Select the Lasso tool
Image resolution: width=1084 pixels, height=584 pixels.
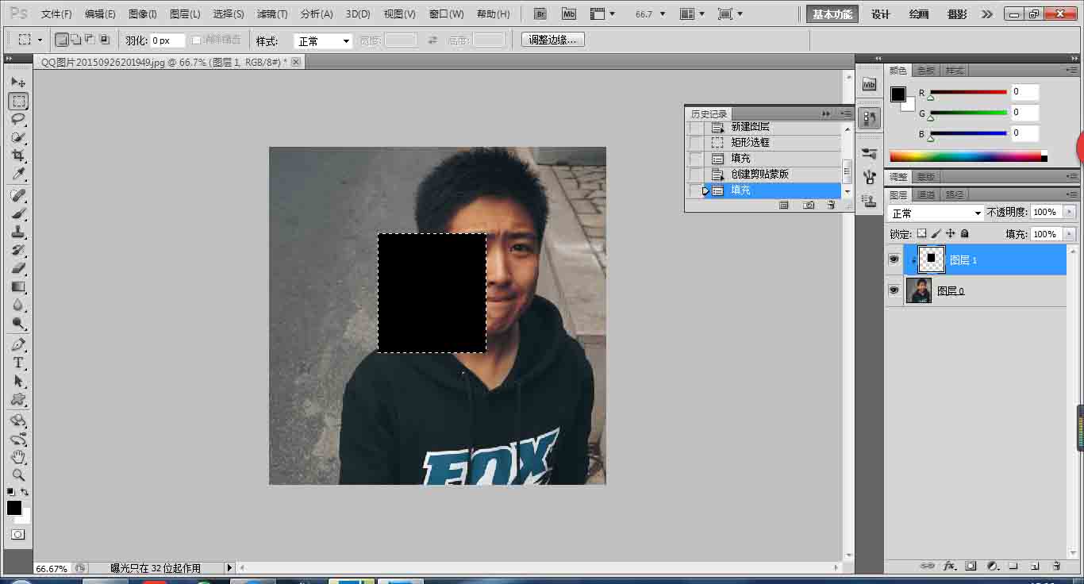click(18, 119)
